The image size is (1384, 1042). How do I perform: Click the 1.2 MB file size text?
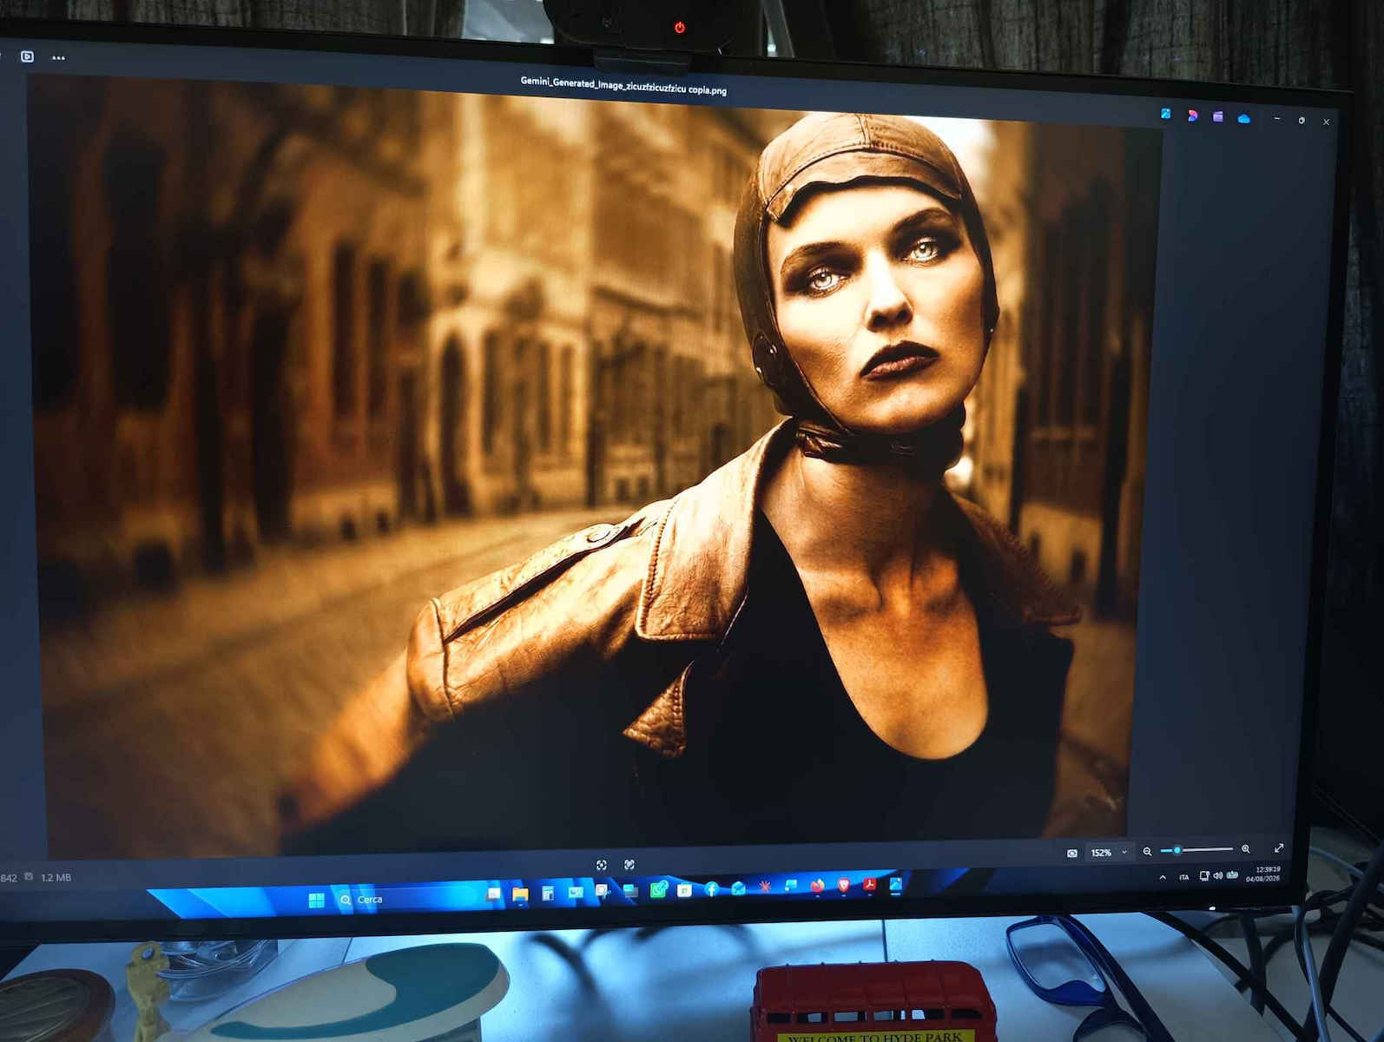coord(56,878)
